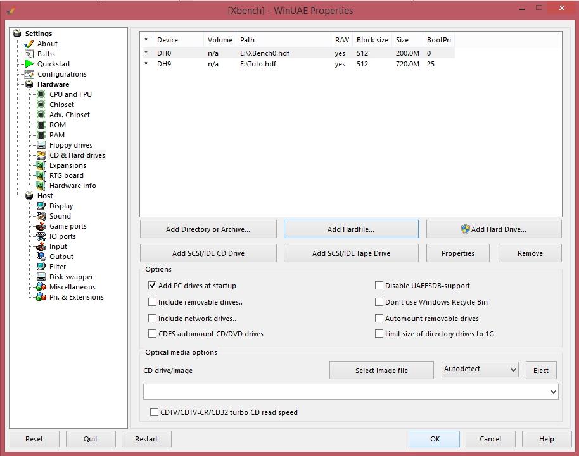The width and height of the screenshot is (579, 456).
Task: Click the IO ports icon
Action: point(41,236)
